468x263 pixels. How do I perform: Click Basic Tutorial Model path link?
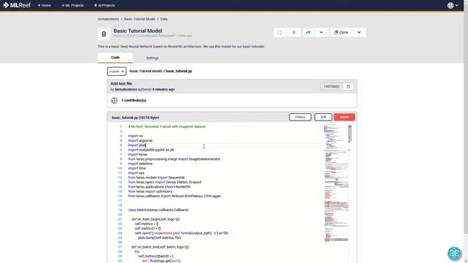tap(146, 72)
